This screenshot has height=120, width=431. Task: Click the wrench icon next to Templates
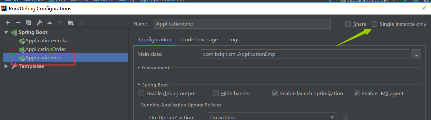[x=14, y=66]
